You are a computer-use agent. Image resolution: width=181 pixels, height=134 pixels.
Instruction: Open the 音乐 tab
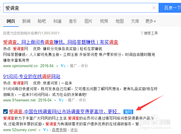point(73,21)
